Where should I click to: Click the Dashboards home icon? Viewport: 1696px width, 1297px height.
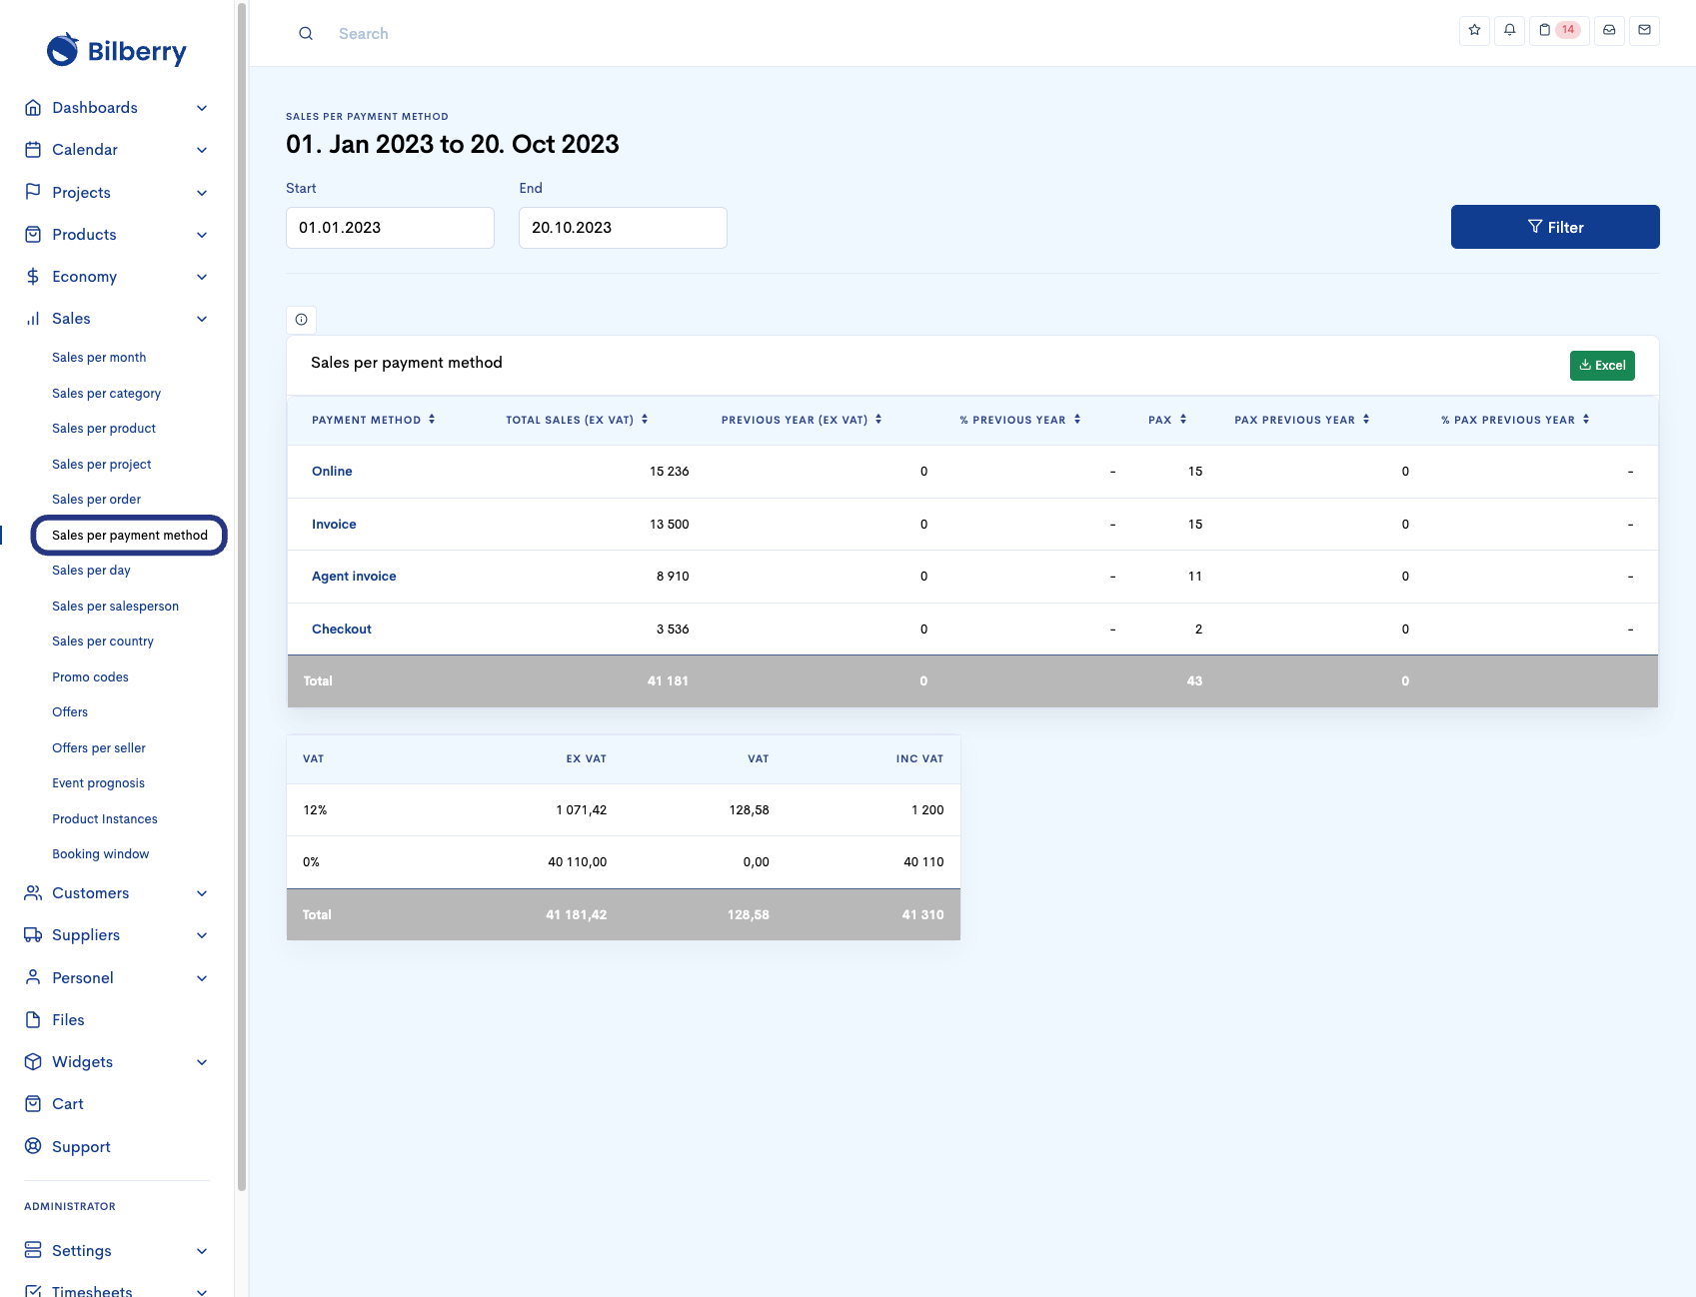click(x=33, y=108)
